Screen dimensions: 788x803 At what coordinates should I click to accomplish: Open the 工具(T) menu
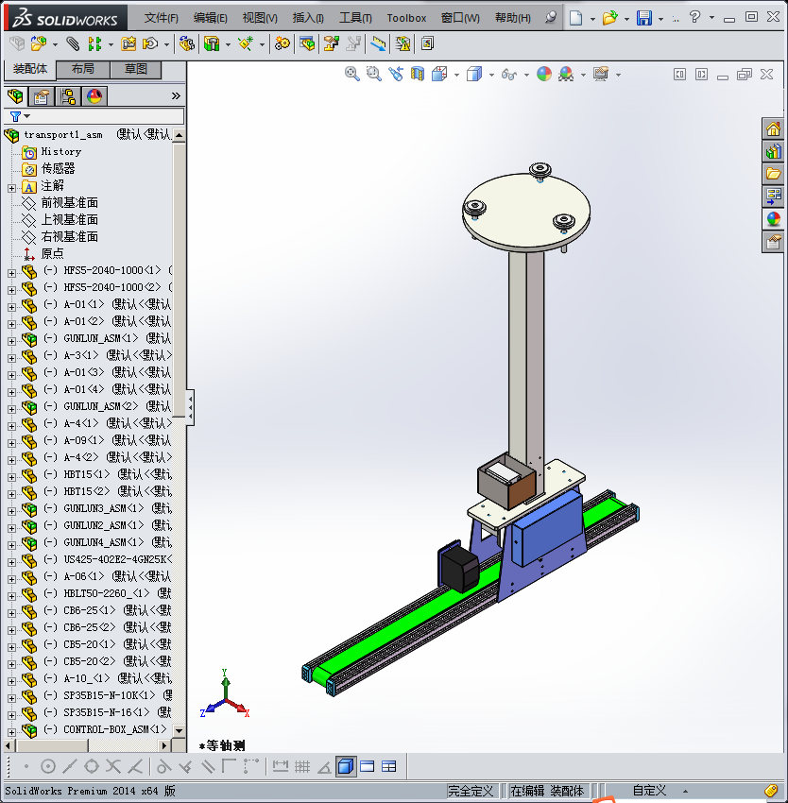point(355,18)
